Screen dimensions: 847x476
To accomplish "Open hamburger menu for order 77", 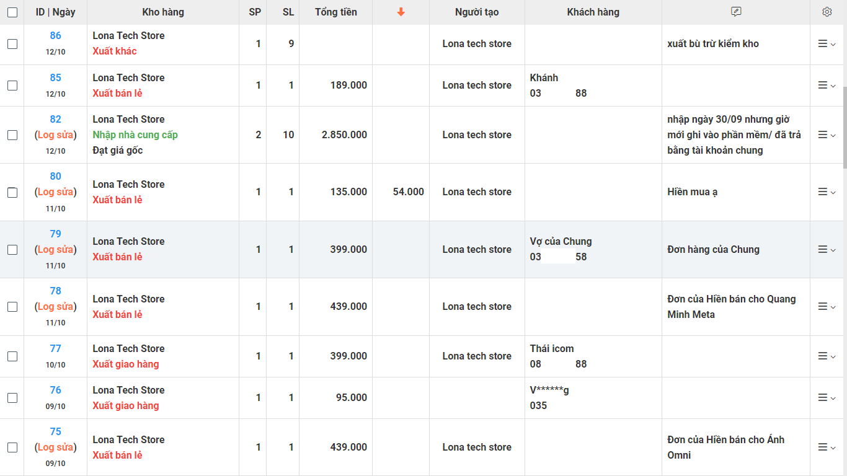I will click(823, 356).
